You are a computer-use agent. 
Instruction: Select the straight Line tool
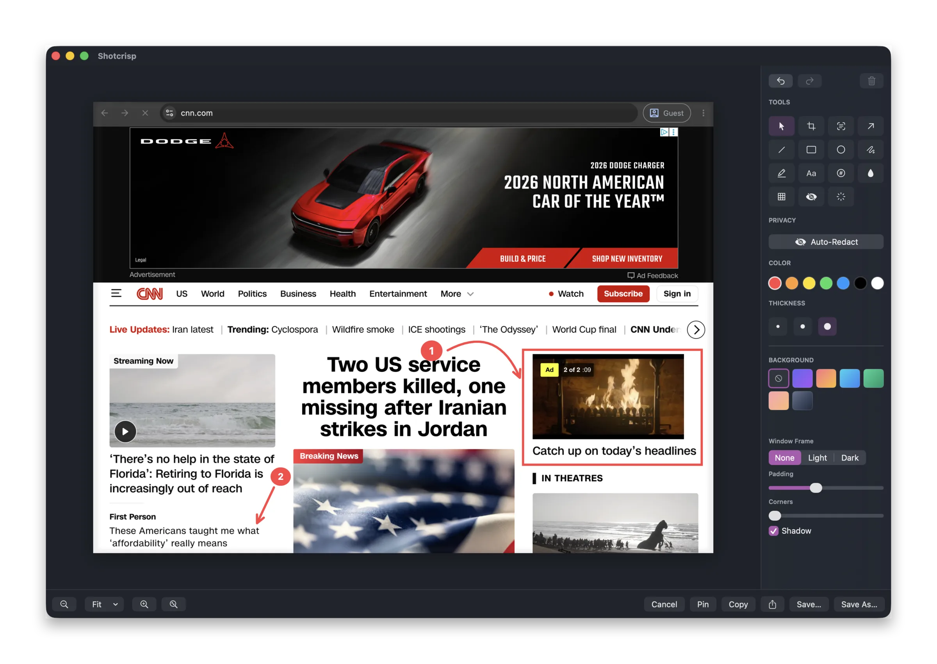point(781,150)
